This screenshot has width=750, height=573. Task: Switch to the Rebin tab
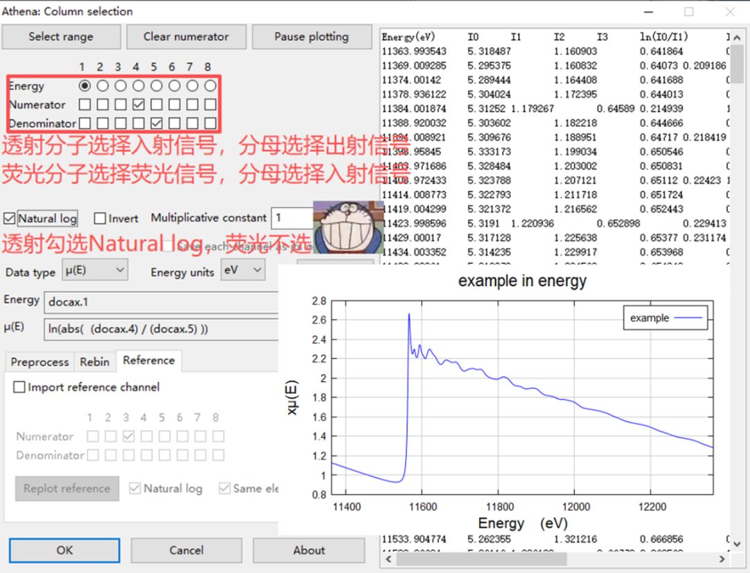point(94,362)
